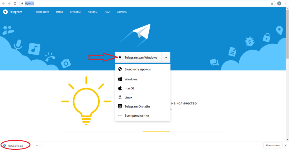The image size is (289, 150).
Task: Select Windows from the platform list
Action: tap(143, 79)
